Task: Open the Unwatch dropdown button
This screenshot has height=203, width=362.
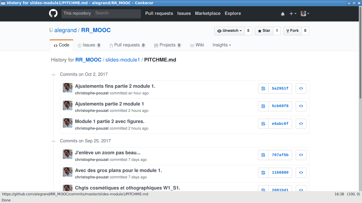Action: (x=229, y=31)
